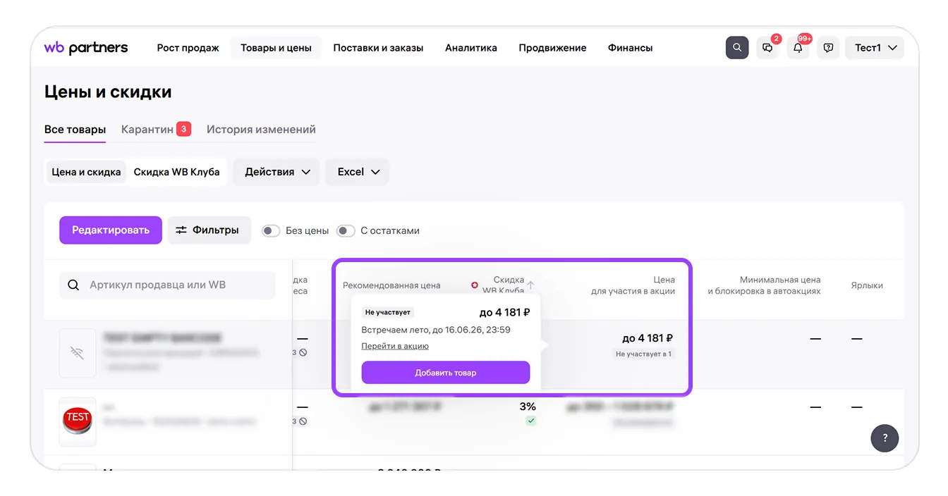The height and width of the screenshot is (496, 948).
Task: Click the Цены и скидки page heading
Action: [108, 92]
